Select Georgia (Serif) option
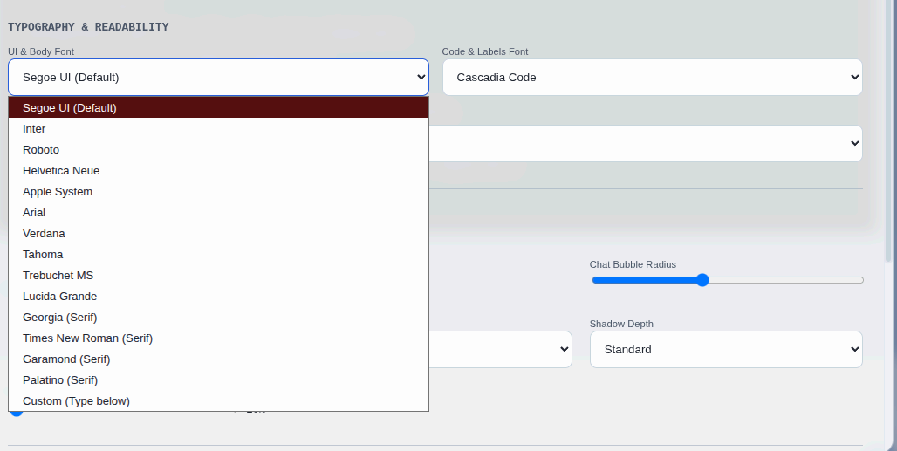Viewport: 897px width, 451px height. pyautogui.click(x=218, y=318)
